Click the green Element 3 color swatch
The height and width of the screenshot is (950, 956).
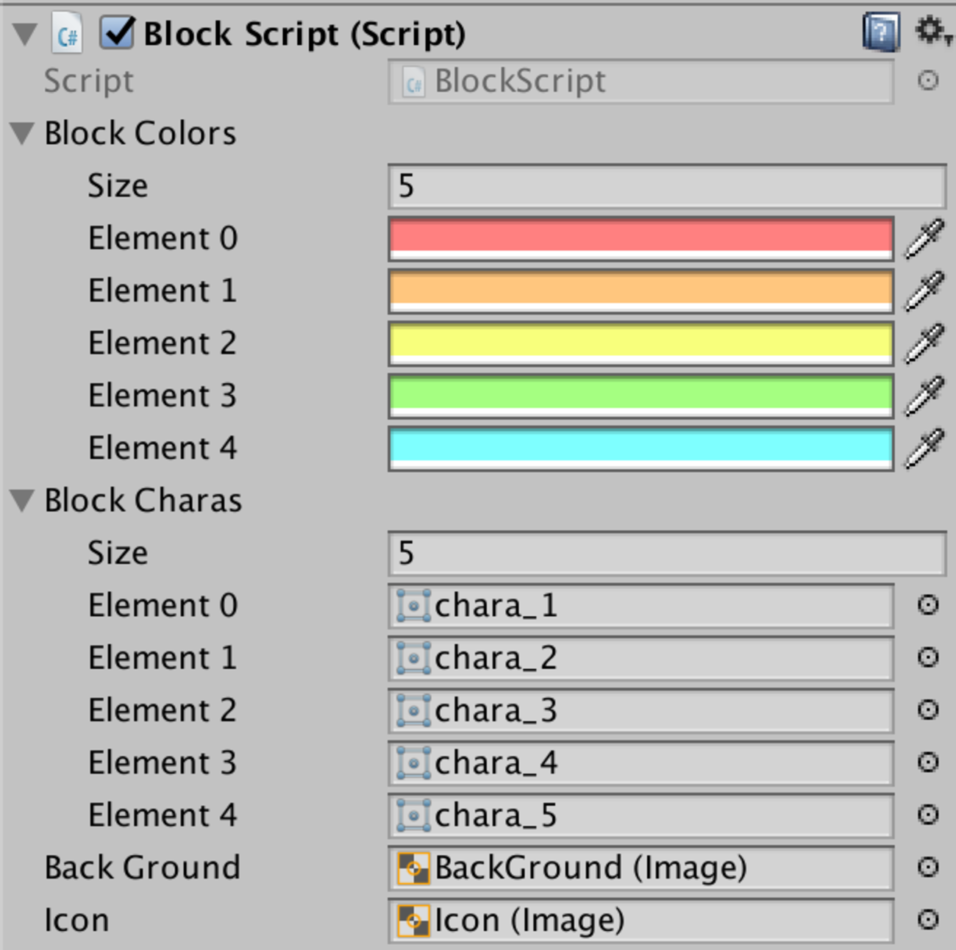(640, 395)
